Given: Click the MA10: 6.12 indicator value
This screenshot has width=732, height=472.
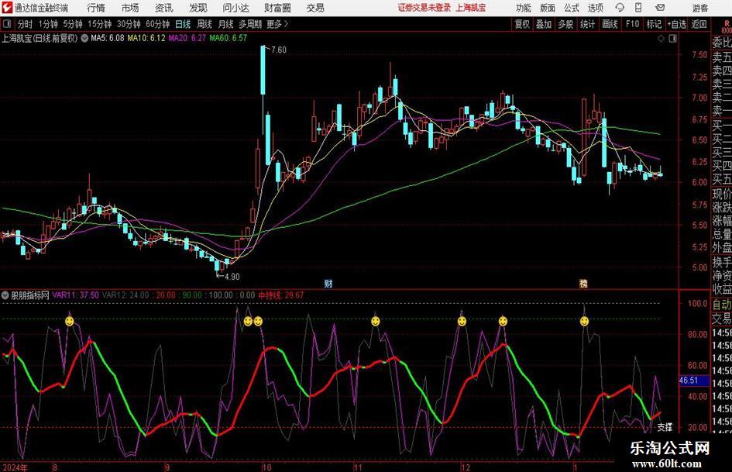Looking at the screenshot, I should tap(146, 38).
